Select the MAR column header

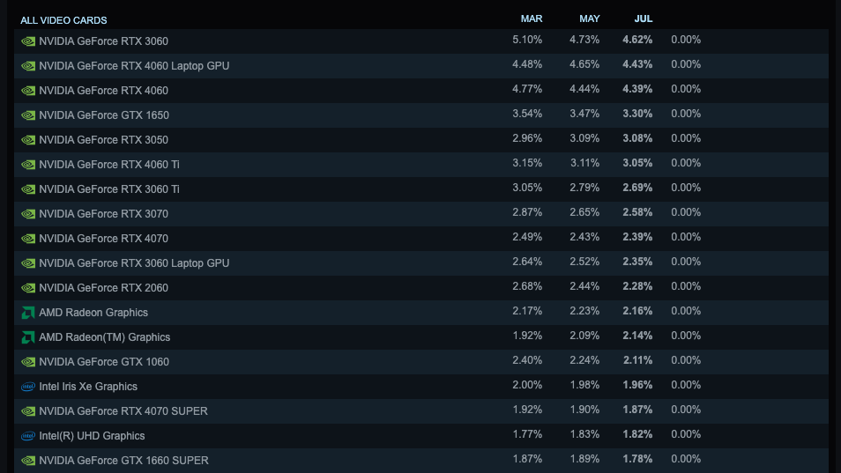tap(532, 18)
